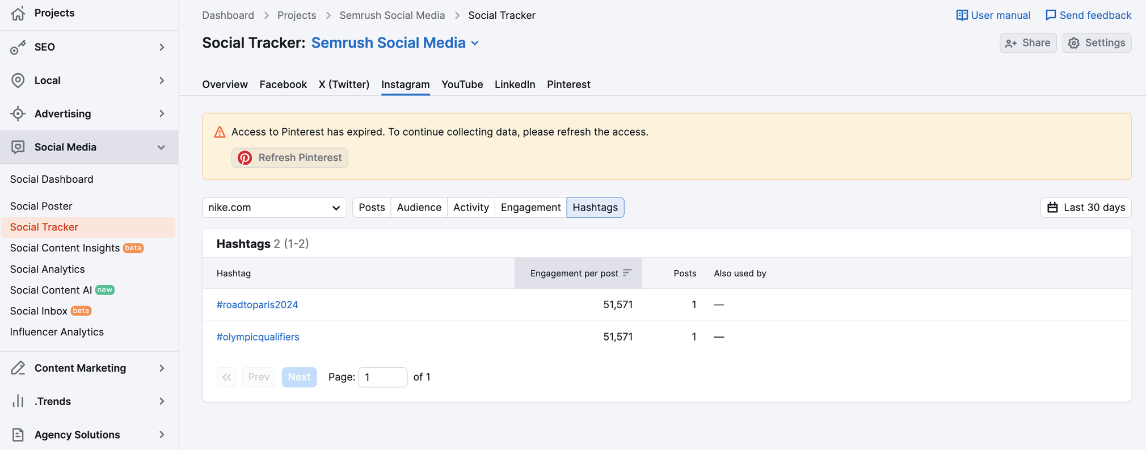The image size is (1146, 450).
Task: Switch to the Pinterest tab
Action: click(568, 85)
